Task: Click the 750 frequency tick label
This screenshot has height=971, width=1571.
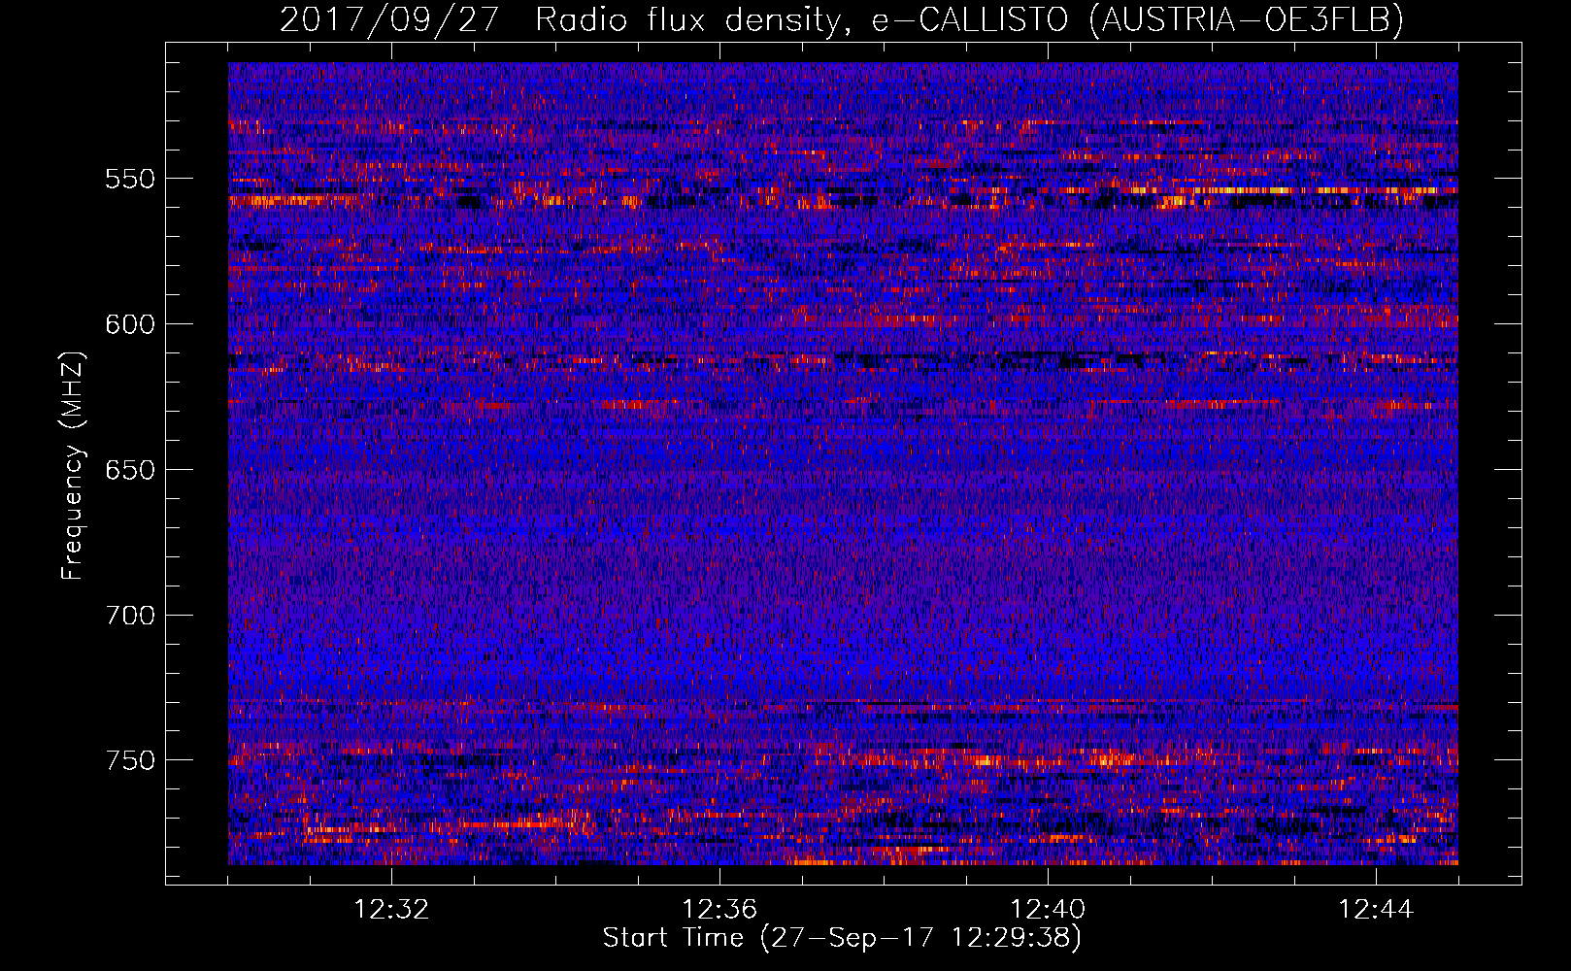Action: pos(130,760)
